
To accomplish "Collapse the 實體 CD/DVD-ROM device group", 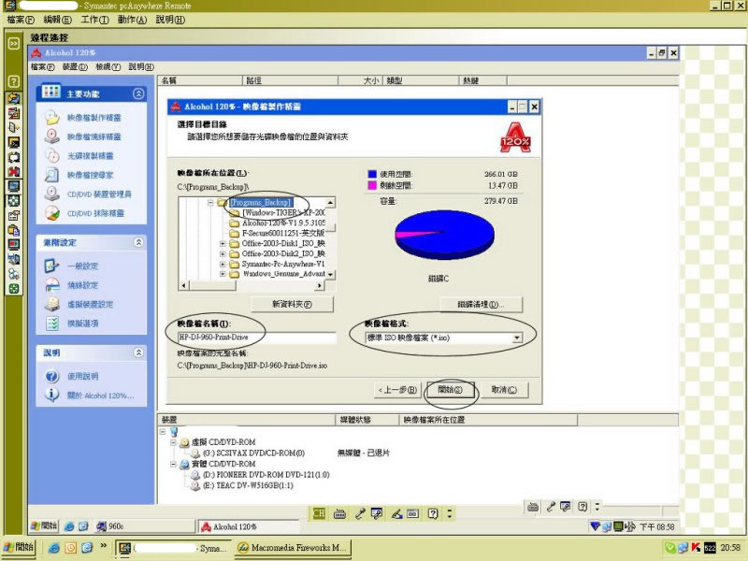I will pos(174,464).
